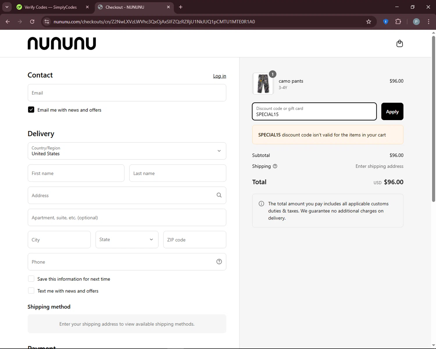This screenshot has height=349, width=436.
Task: Click the City field
Action: 59,240
